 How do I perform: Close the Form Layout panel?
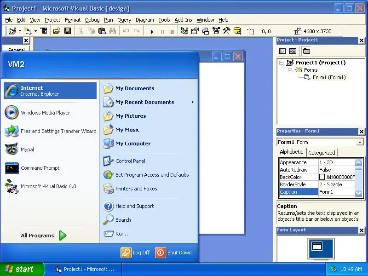[x=362, y=230]
